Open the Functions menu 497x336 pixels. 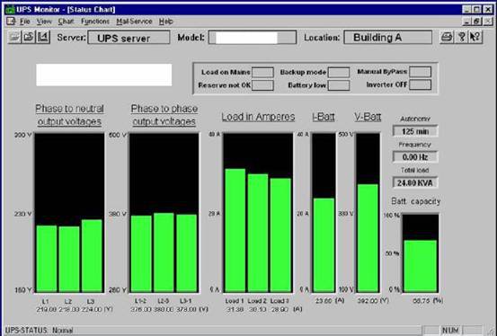pos(95,22)
